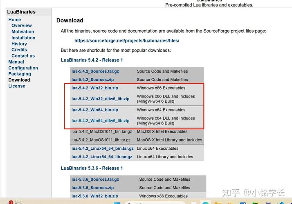Open the Home sidebar link

(x=15, y=20)
